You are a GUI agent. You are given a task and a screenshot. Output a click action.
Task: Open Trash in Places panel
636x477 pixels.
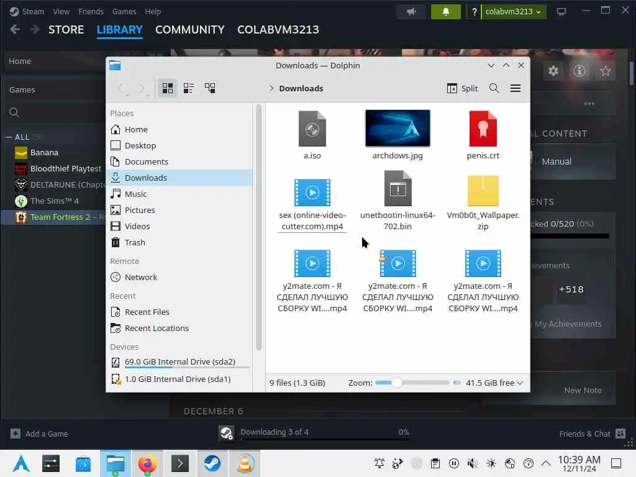[179, 243]
